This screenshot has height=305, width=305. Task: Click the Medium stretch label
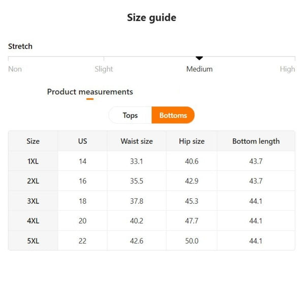[199, 69]
